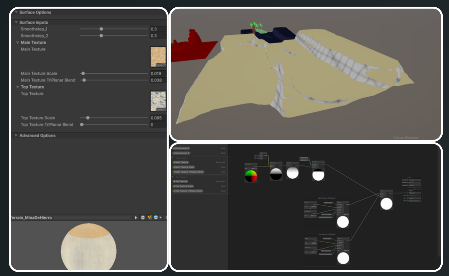The height and width of the screenshot is (276, 449).
Task: Collapse the Surface Inputs section
Action: coord(16,22)
